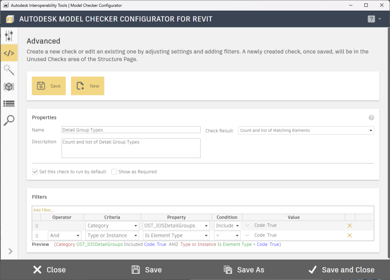Open the code Advanced panel icon

[x=9, y=53]
